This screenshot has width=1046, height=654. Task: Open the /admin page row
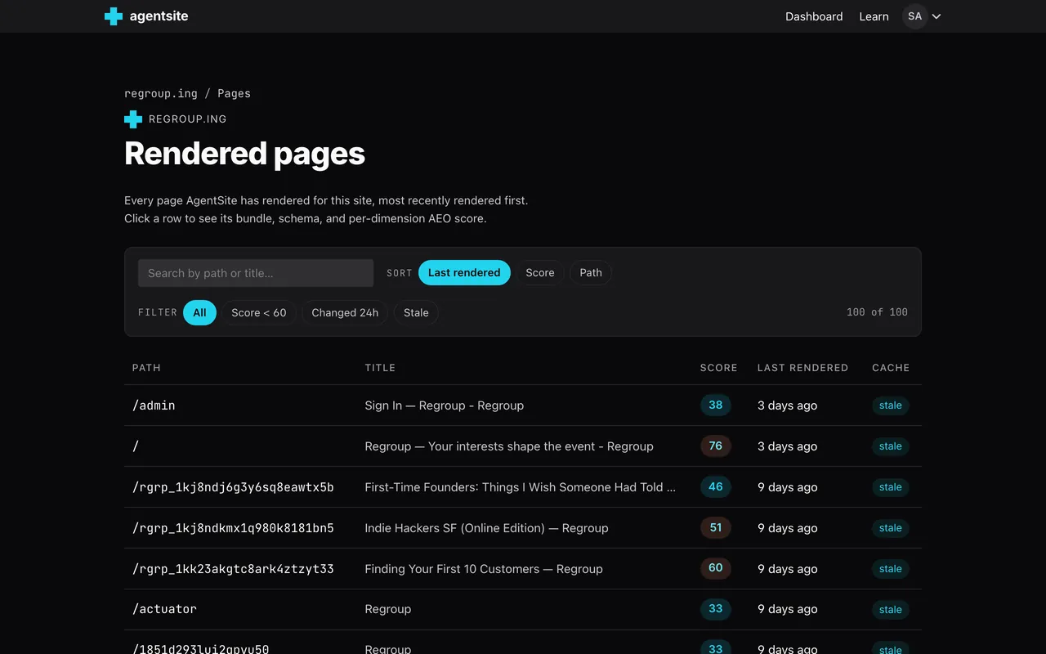click(x=523, y=405)
